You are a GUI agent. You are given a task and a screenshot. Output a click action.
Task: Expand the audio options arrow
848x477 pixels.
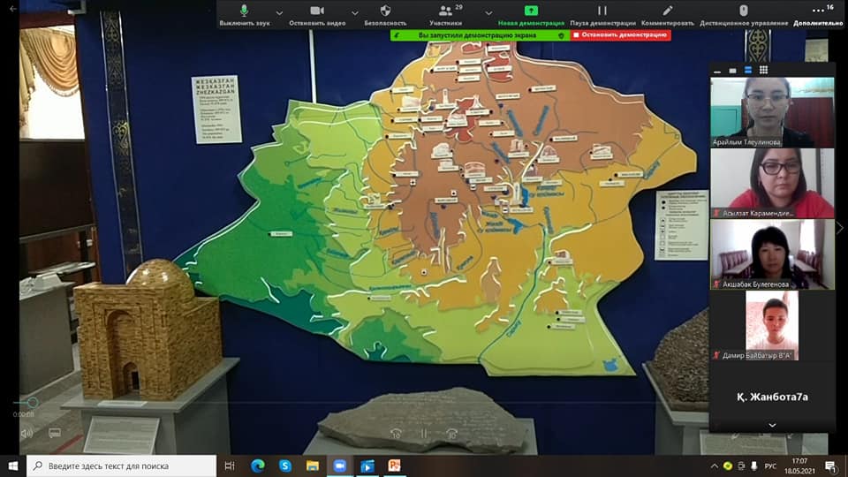coord(279,13)
